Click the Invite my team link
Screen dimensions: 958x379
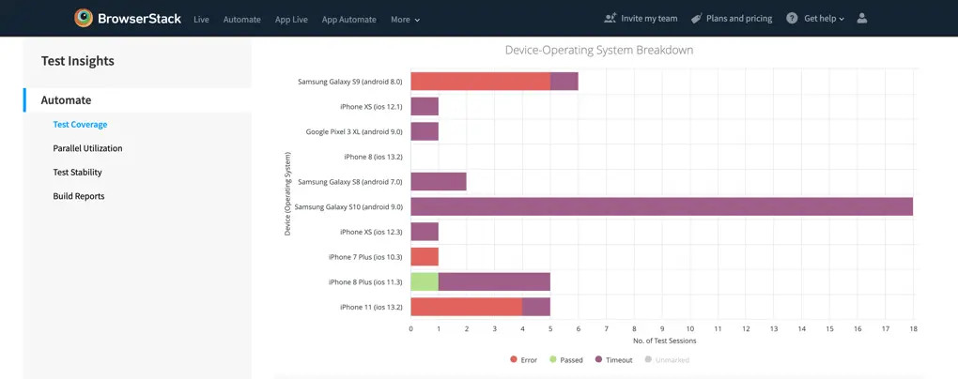coord(649,19)
